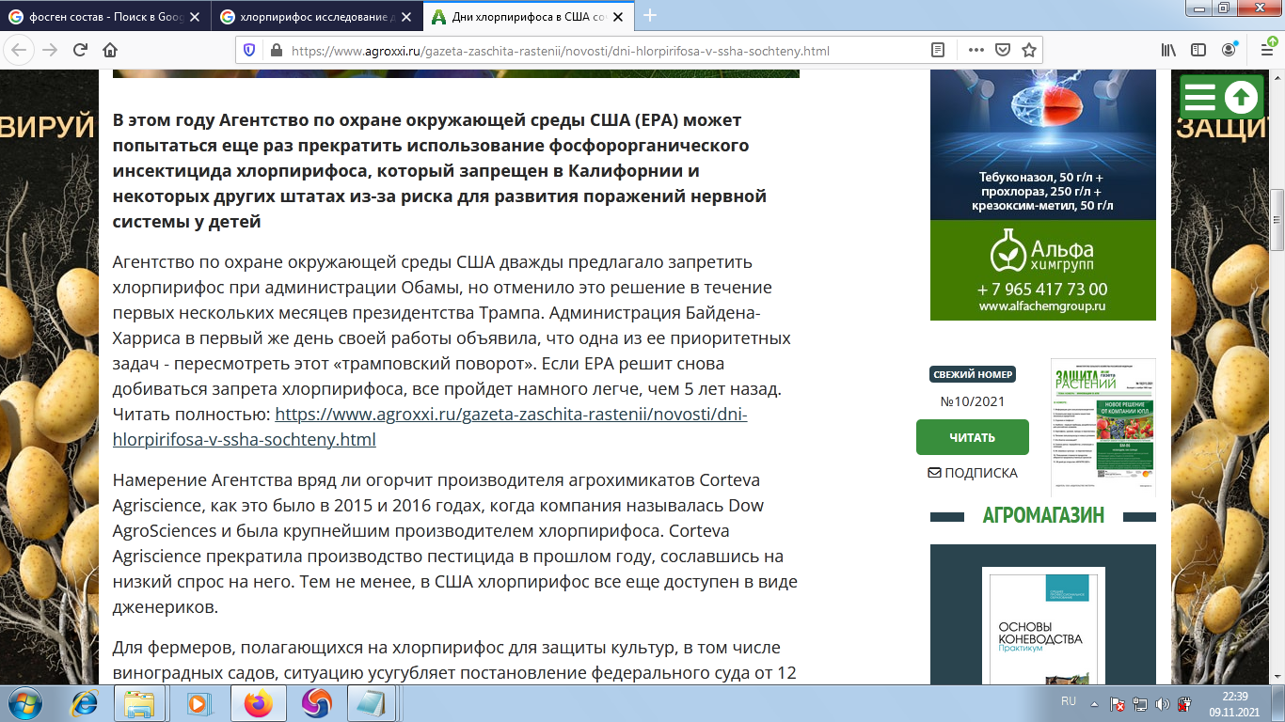Open the page actions ellipsis menu

tap(976, 49)
